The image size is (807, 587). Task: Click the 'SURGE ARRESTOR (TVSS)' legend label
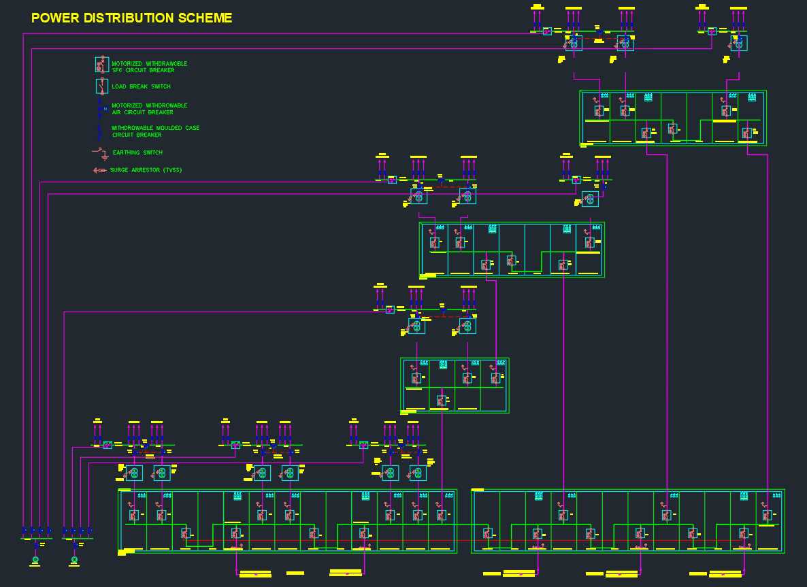(x=146, y=170)
